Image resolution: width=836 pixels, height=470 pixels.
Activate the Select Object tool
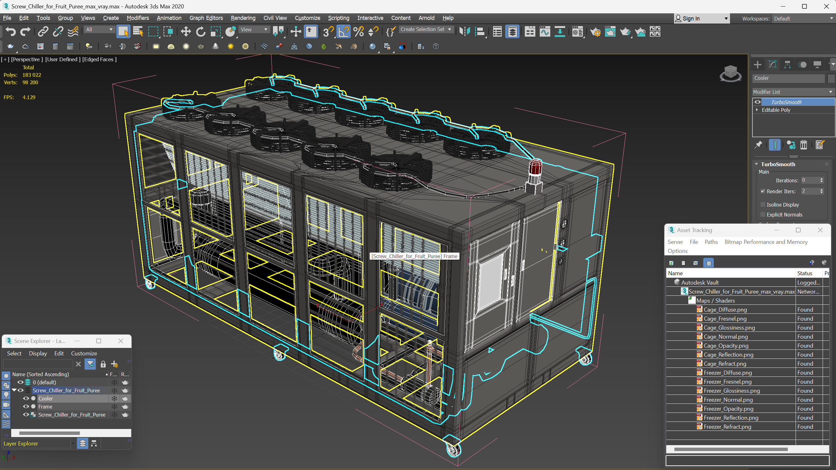123,31
